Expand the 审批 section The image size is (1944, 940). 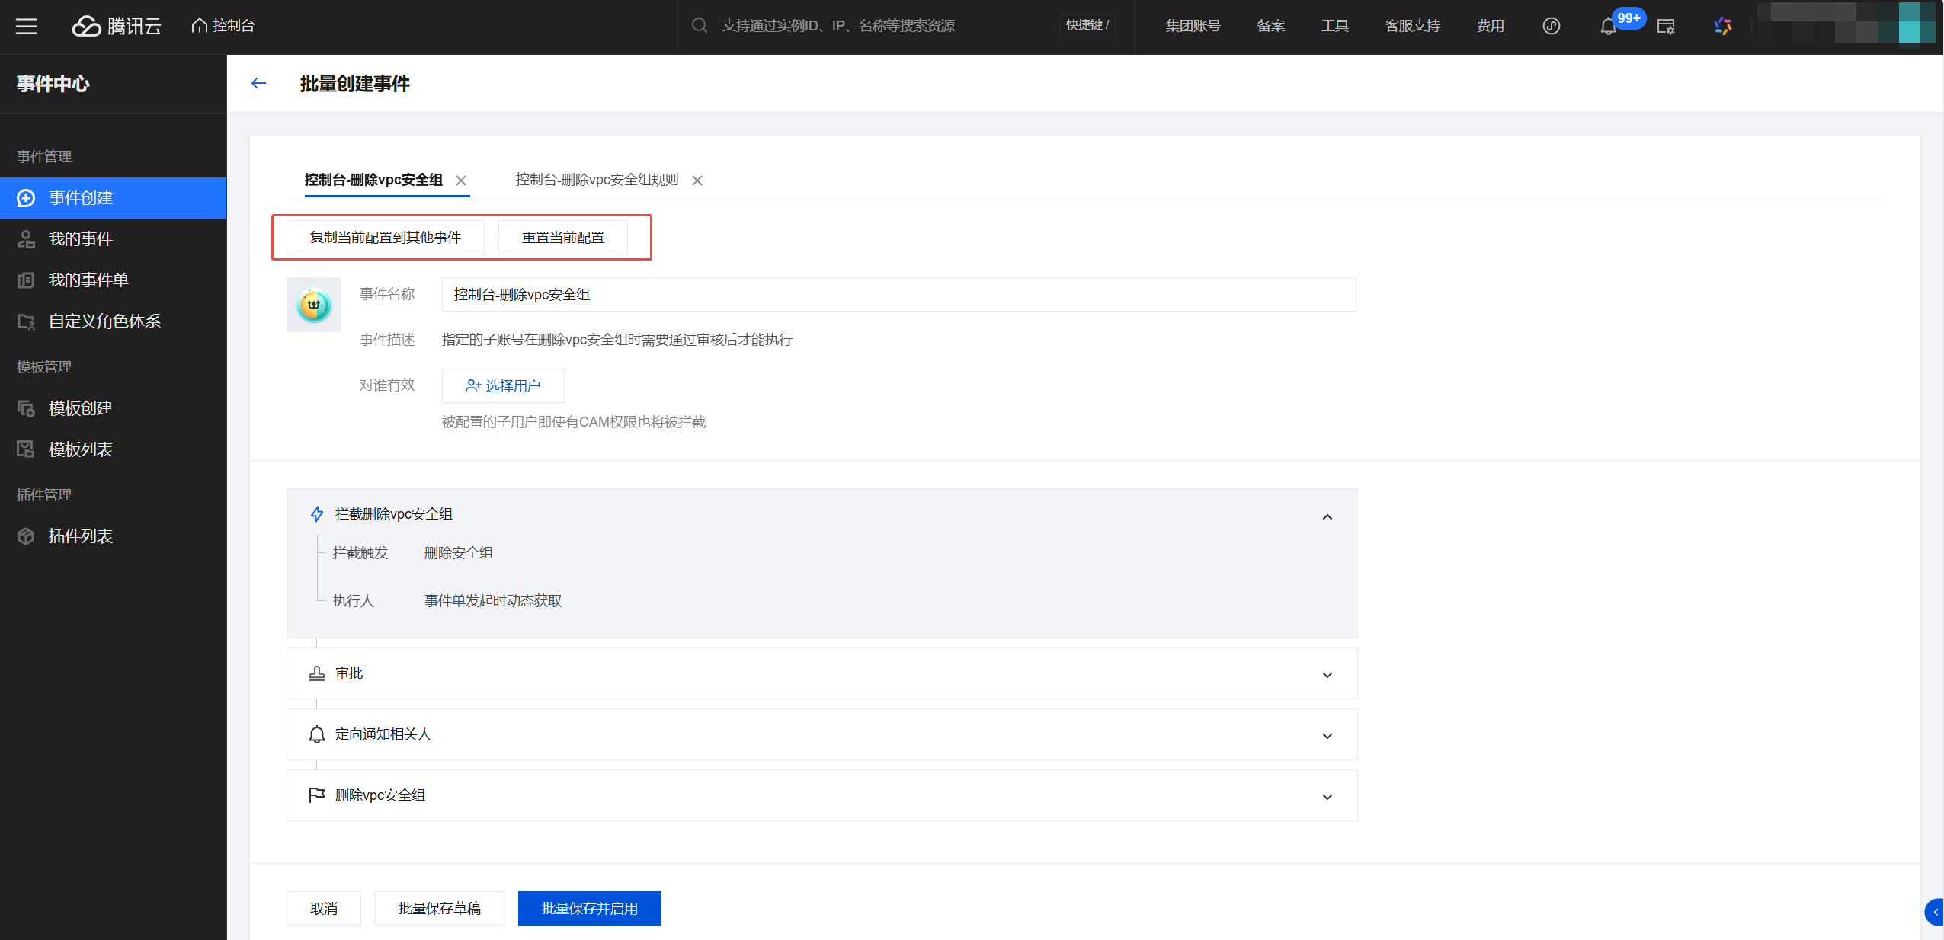click(x=1327, y=675)
